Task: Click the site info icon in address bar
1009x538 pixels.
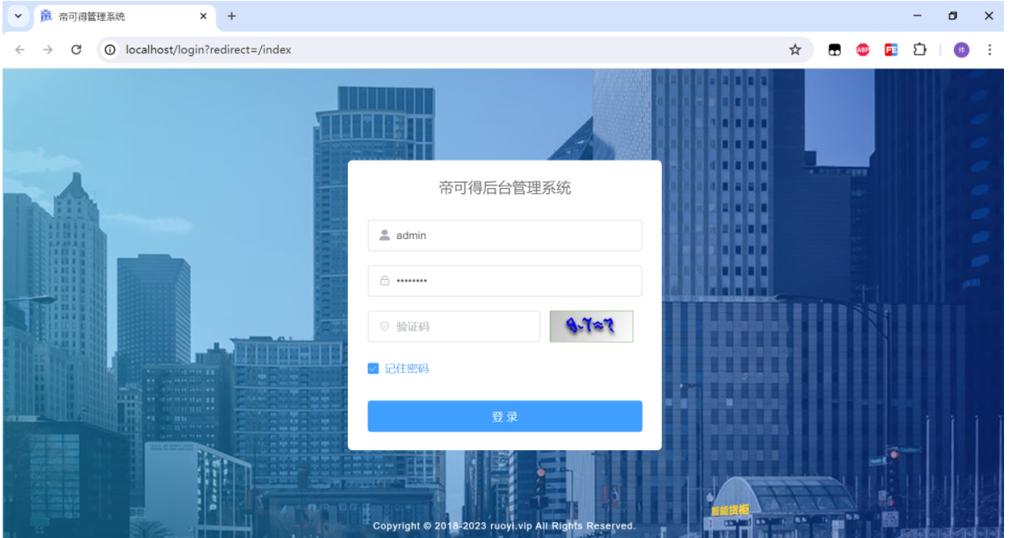Action: [x=110, y=49]
